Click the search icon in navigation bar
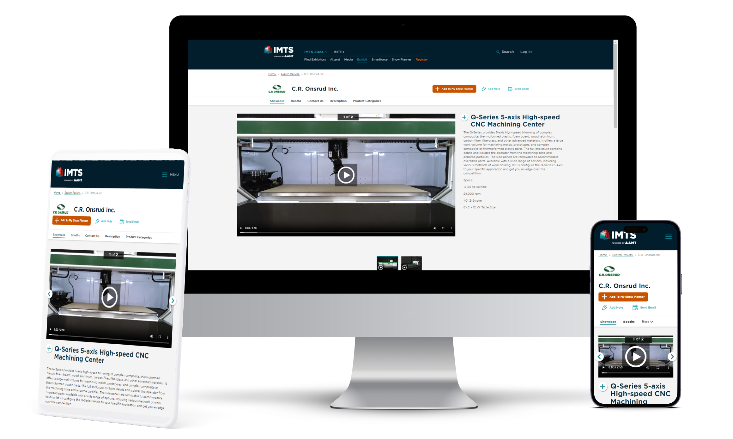Viewport: 733px width, 439px height. [x=498, y=51]
